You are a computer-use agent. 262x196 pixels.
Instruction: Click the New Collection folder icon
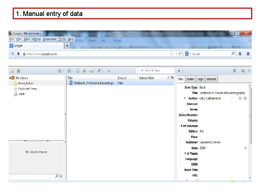tap(12, 71)
